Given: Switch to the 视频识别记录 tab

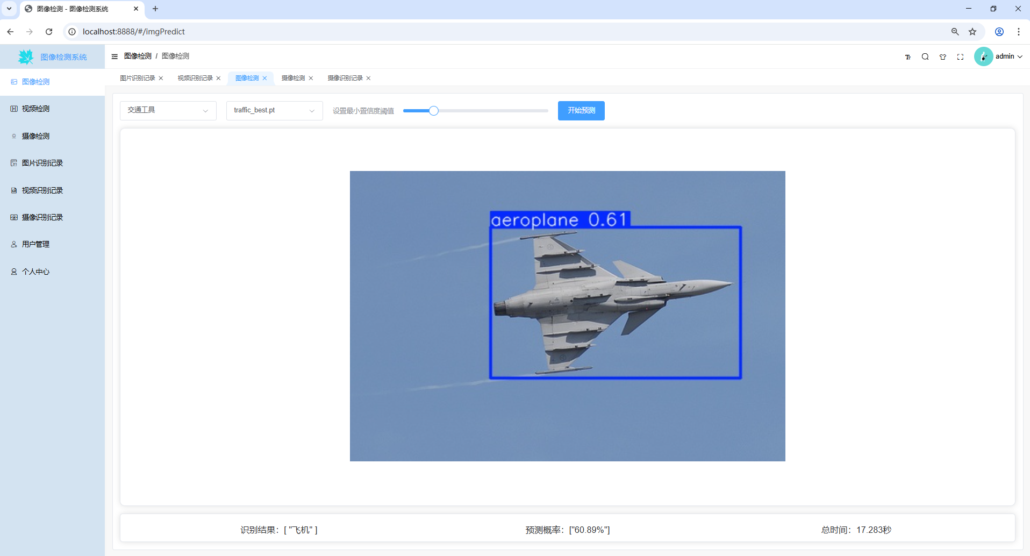Looking at the screenshot, I should click(x=195, y=79).
